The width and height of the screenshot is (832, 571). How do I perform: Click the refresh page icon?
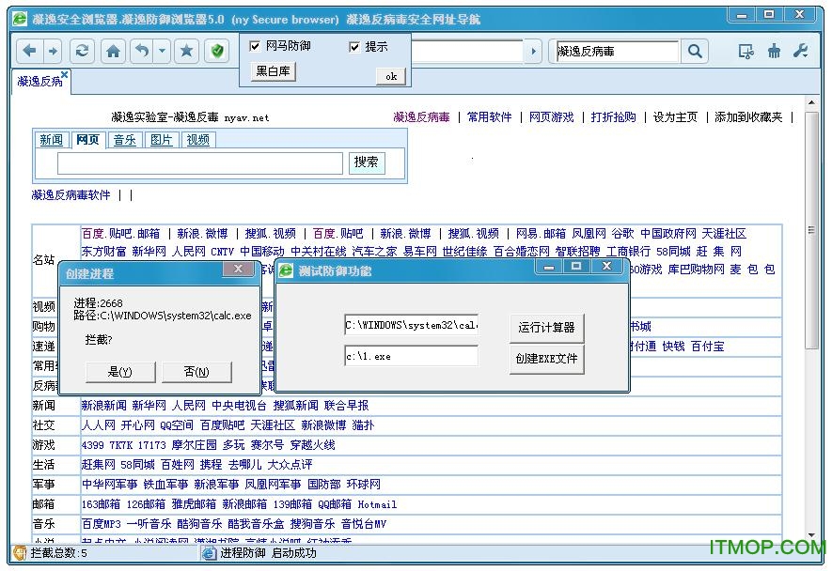coord(83,52)
